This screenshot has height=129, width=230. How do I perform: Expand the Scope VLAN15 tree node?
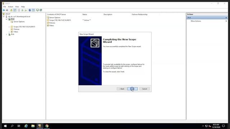pos(9,27)
